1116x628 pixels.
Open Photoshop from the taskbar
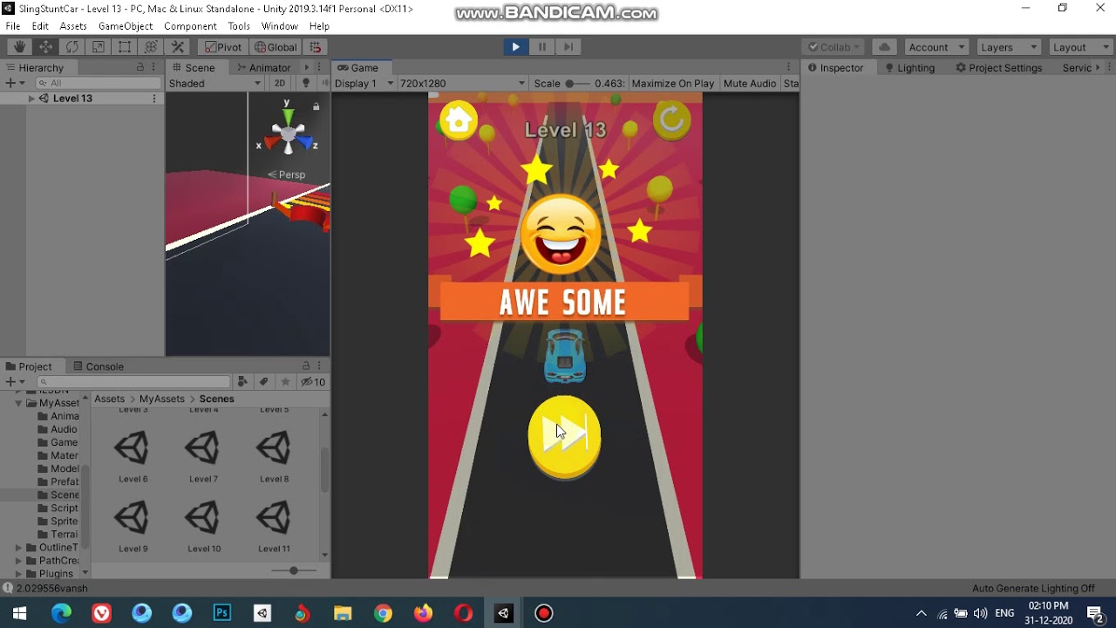click(222, 613)
